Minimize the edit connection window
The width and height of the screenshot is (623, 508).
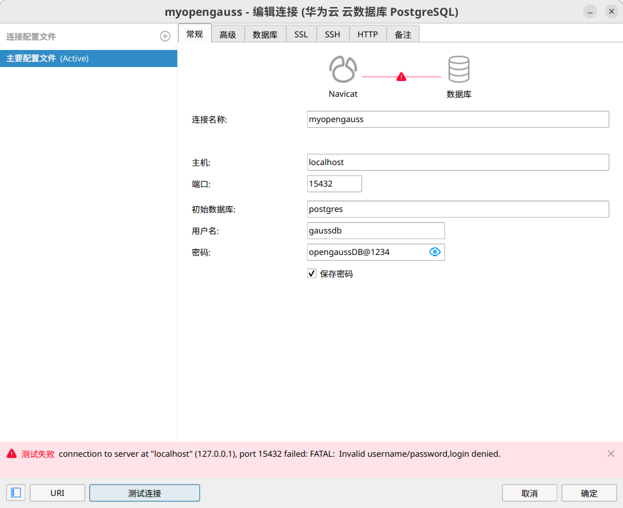pos(590,11)
